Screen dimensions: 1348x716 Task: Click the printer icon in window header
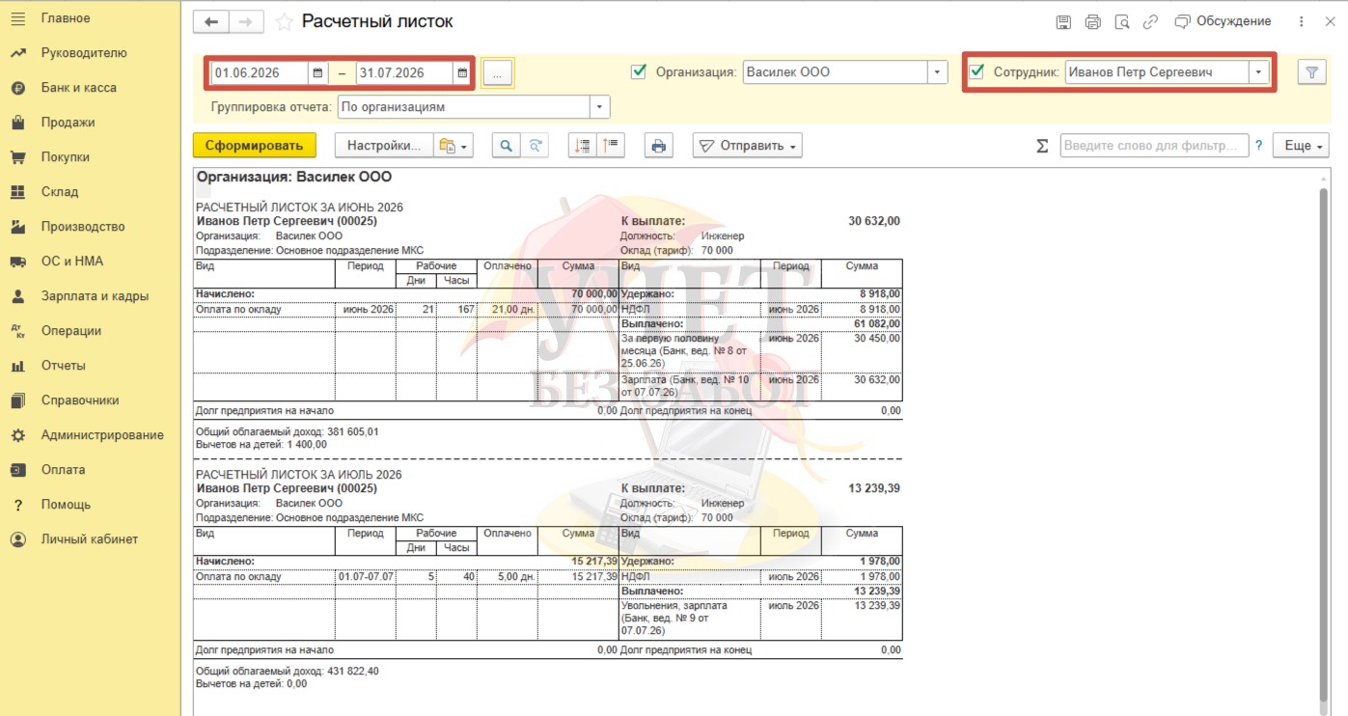click(1092, 22)
